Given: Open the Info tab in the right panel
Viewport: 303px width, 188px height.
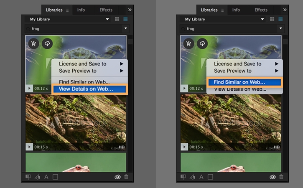Looking at the screenshot, I should click(236, 10).
